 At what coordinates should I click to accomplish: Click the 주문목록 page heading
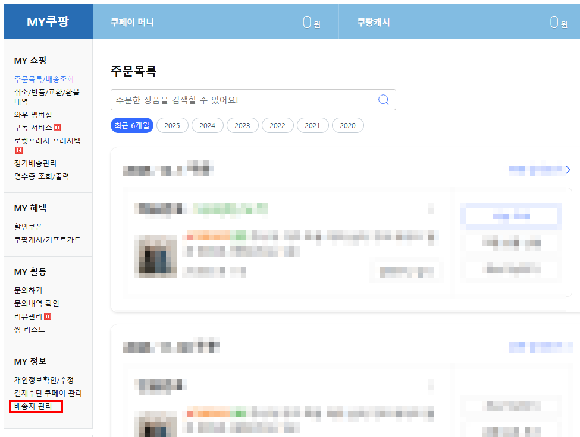(x=133, y=71)
